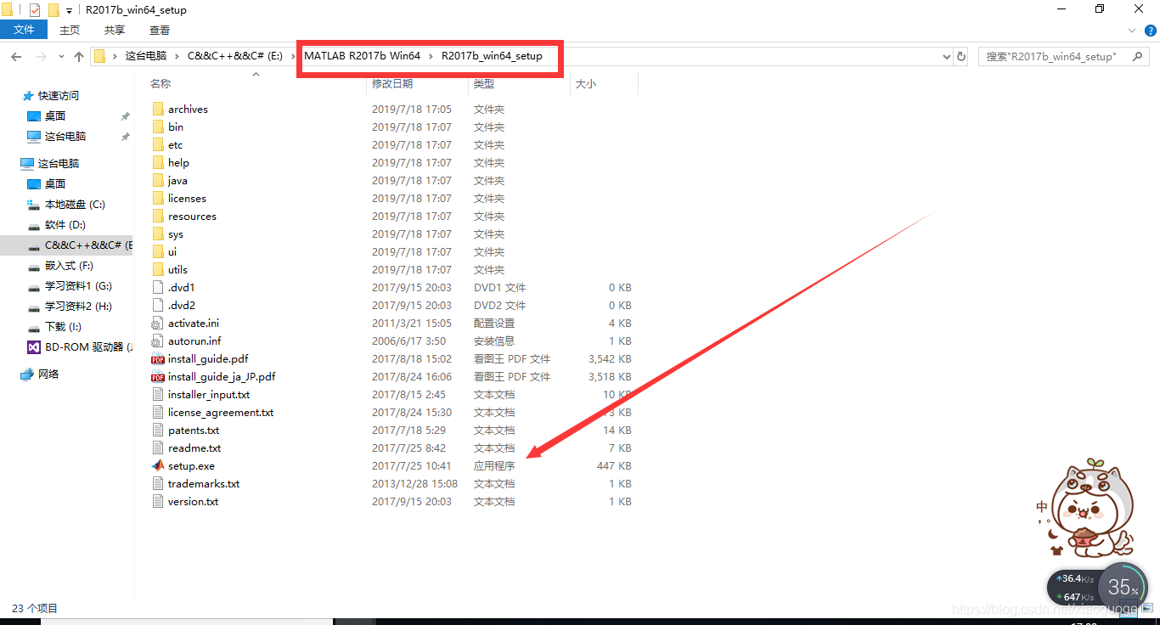Click the readme.txt document icon

158,448
